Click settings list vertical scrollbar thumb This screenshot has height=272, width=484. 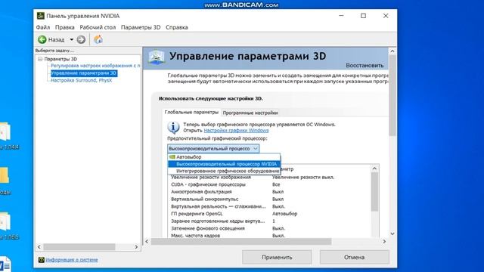374,192
